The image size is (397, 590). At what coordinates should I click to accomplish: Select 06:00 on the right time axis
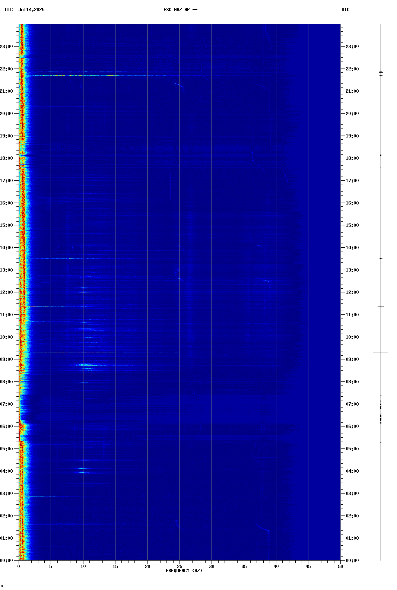352,426
